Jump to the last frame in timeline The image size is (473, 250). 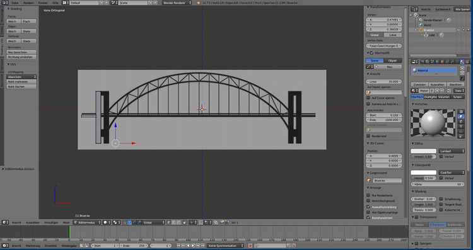pos(202,246)
